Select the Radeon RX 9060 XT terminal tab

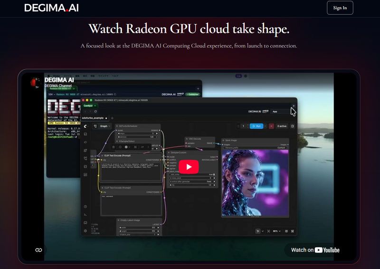[62, 89]
